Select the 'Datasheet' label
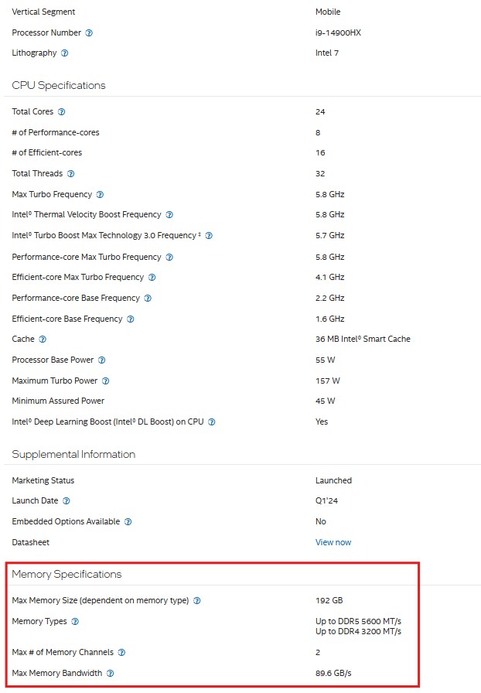Viewport: 481px width, 693px height. coord(30,542)
